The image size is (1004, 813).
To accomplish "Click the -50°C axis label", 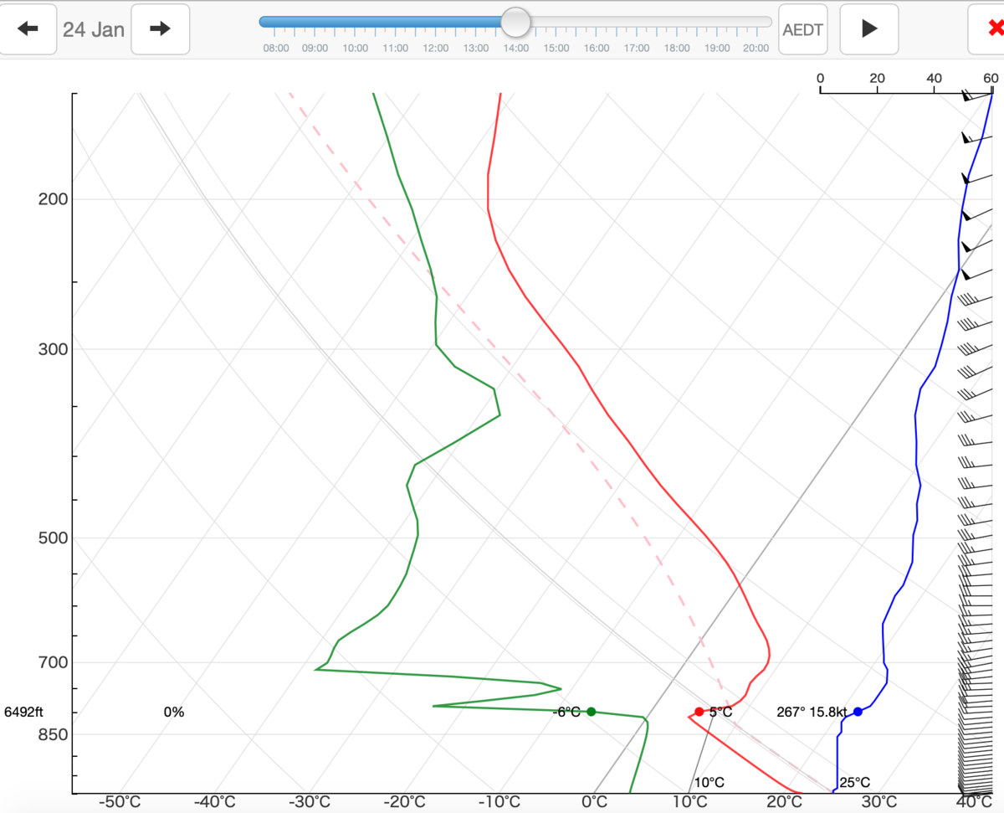I will click(120, 802).
